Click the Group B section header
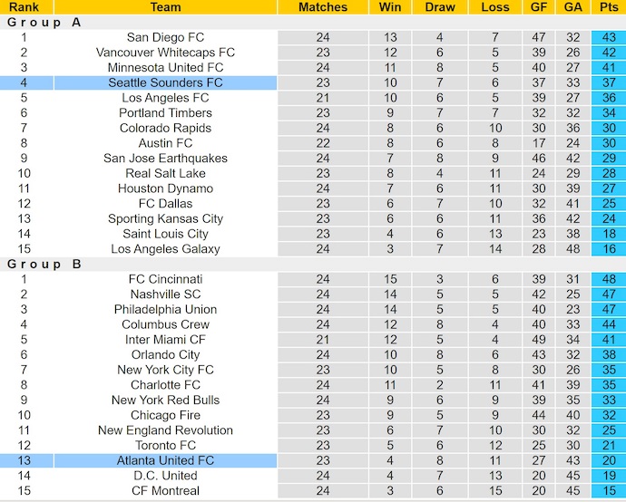Viewport: 626px width, 502px height. coord(45,264)
